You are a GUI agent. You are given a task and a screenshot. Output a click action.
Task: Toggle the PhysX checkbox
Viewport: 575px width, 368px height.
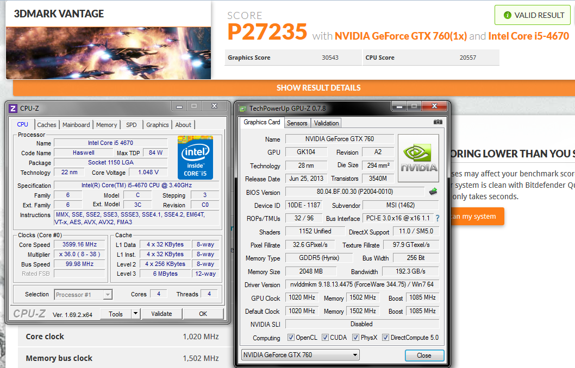point(355,337)
